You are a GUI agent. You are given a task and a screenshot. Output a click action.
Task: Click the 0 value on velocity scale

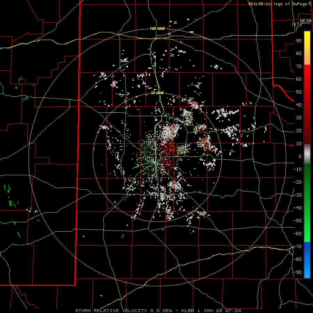[x=300, y=156]
